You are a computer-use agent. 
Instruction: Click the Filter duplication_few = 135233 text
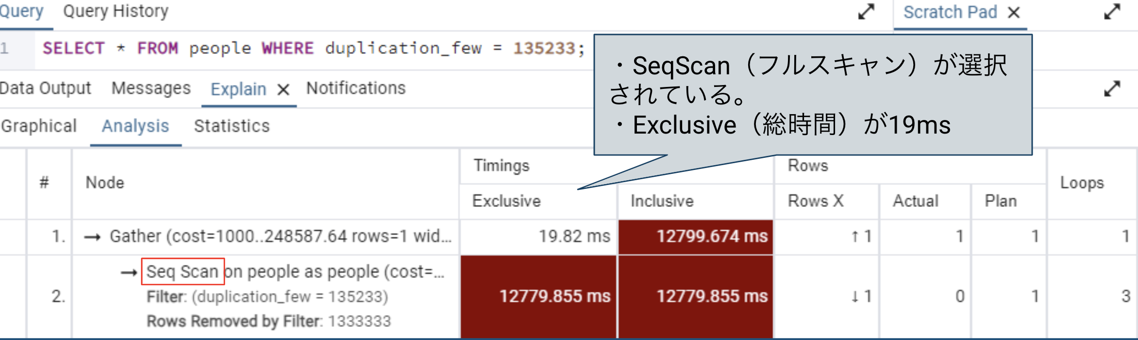coord(267,297)
